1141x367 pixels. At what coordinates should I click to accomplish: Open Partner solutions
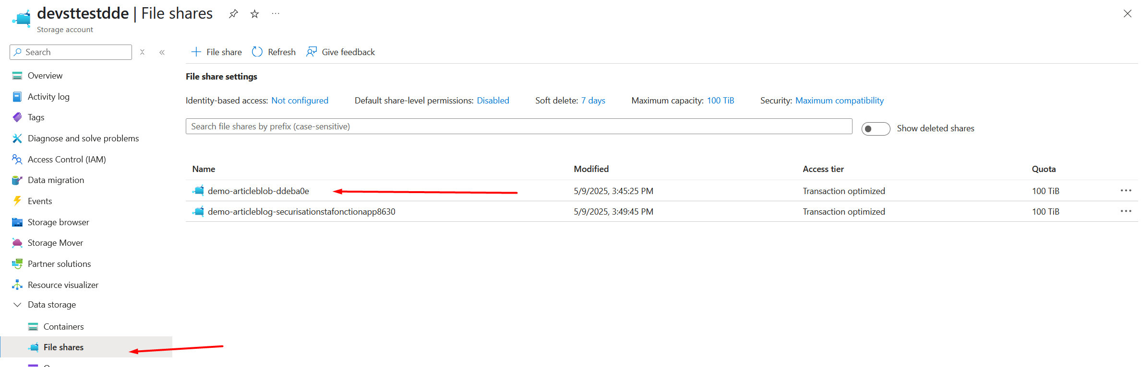59,264
